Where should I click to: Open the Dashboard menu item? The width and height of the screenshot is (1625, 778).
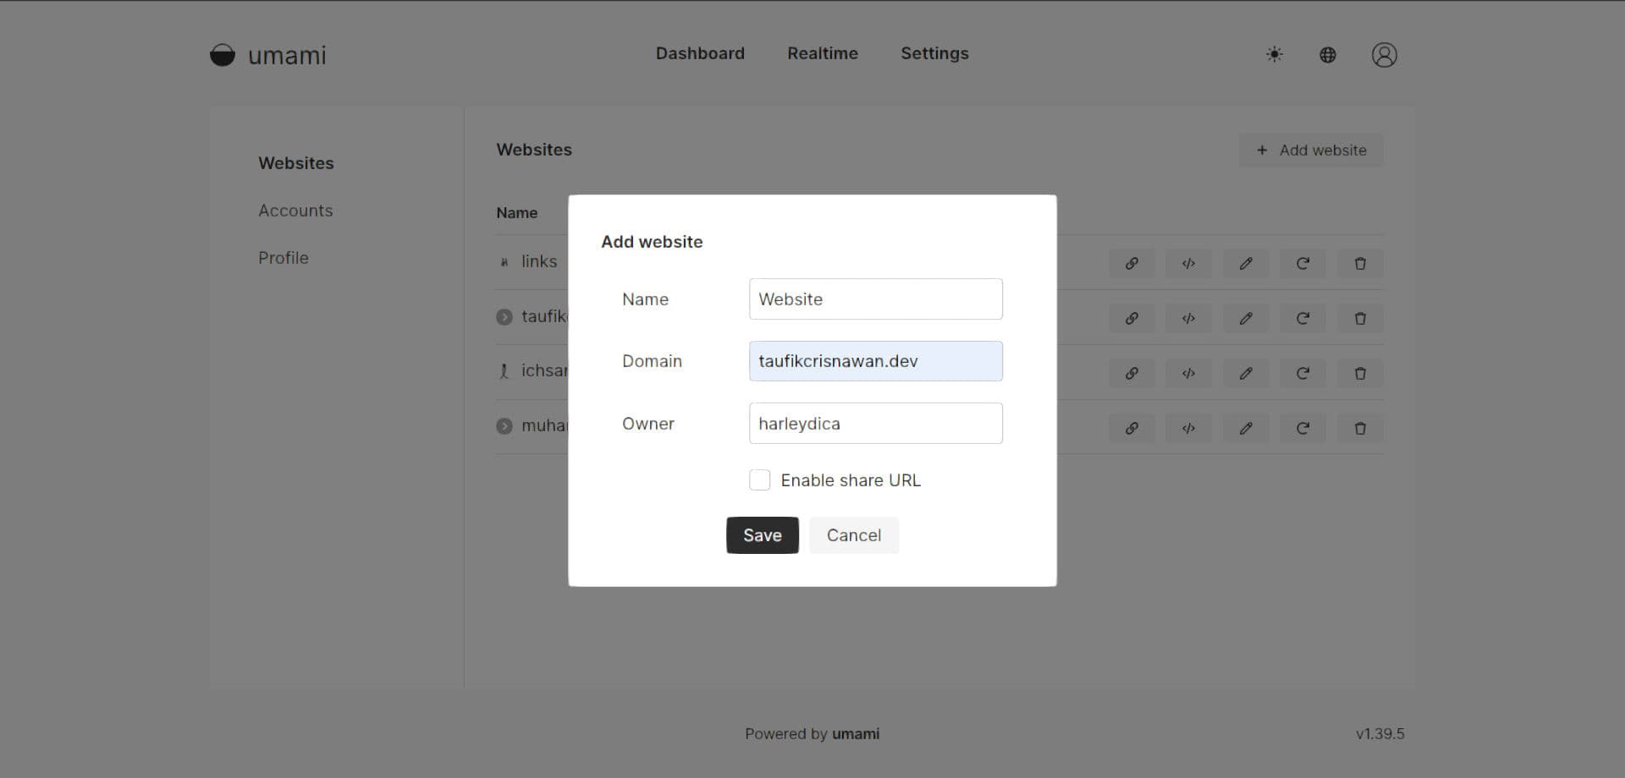pyautogui.click(x=700, y=53)
